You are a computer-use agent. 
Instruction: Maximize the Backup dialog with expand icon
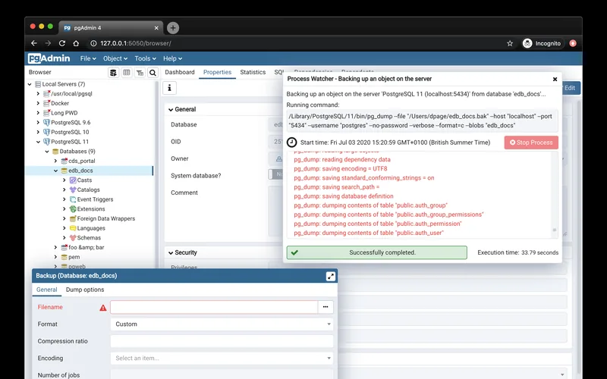pyautogui.click(x=331, y=276)
